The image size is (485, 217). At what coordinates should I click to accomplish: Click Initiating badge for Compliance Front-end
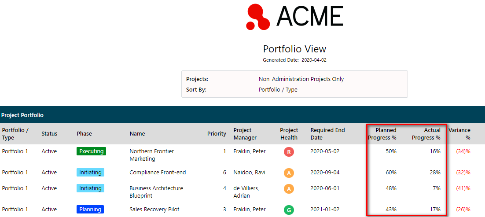tap(90, 173)
